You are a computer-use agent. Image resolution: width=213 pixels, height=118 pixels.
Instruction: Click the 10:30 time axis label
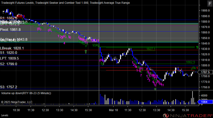coord(16,110)
